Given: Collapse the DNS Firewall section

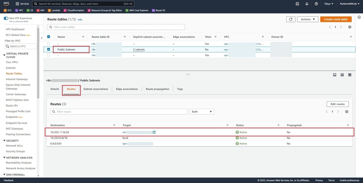Looking at the screenshot, I should click(4, 175).
